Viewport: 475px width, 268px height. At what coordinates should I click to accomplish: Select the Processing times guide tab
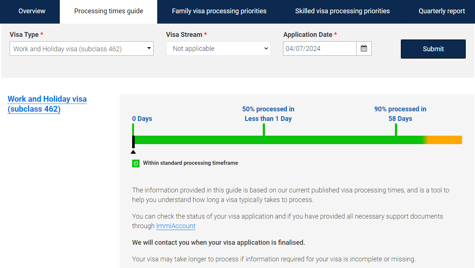[109, 11]
